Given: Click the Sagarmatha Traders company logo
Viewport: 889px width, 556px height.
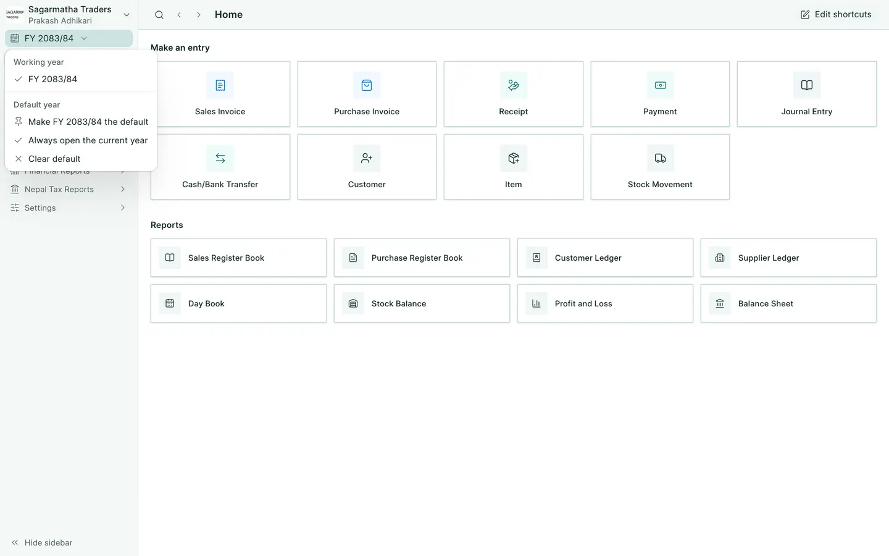Looking at the screenshot, I should pos(15,15).
